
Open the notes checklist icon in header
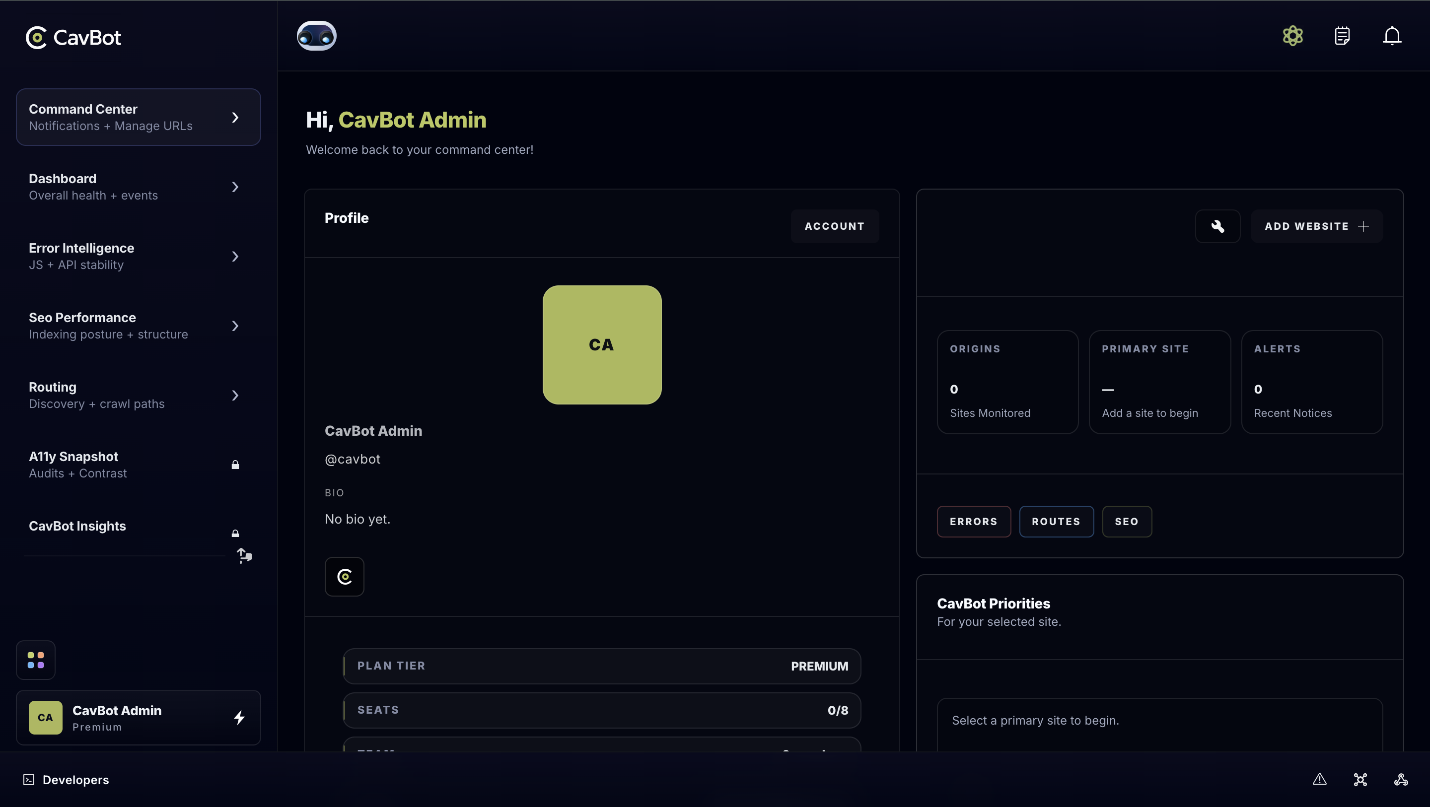pyautogui.click(x=1342, y=36)
